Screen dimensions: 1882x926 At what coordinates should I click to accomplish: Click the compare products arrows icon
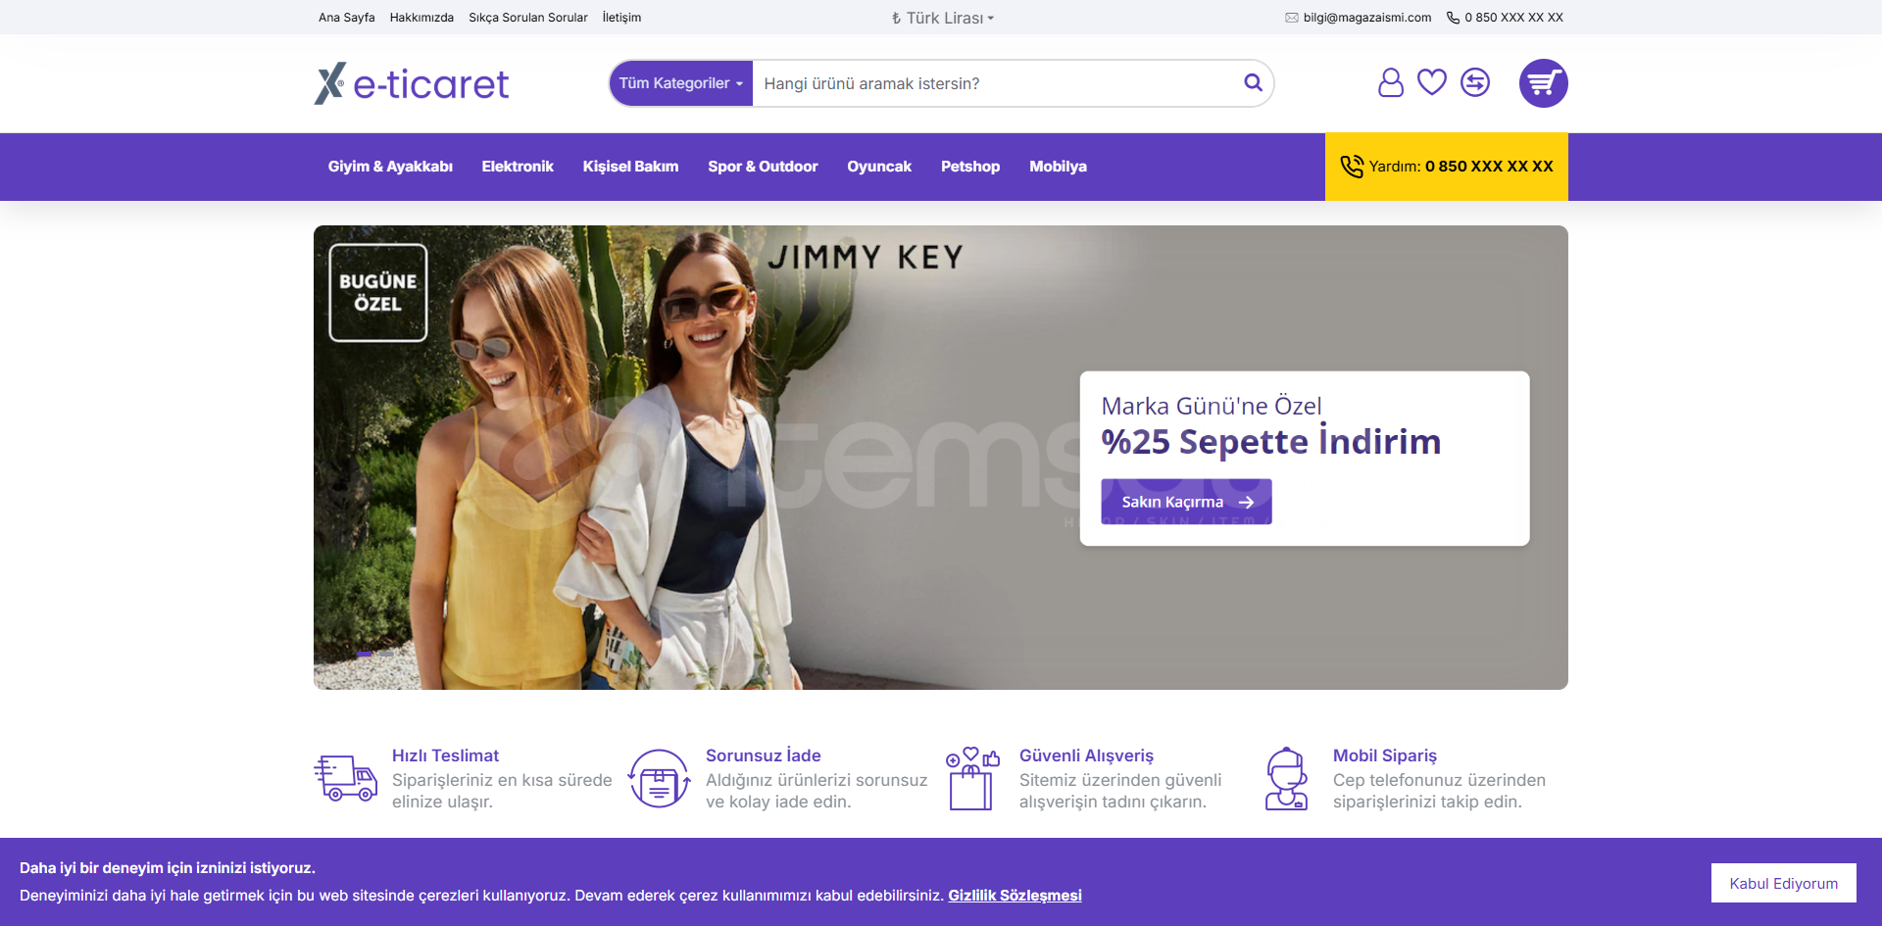(x=1474, y=82)
